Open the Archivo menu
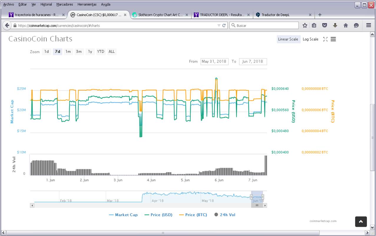The width and height of the screenshot is (376, 236). tap(9, 4)
